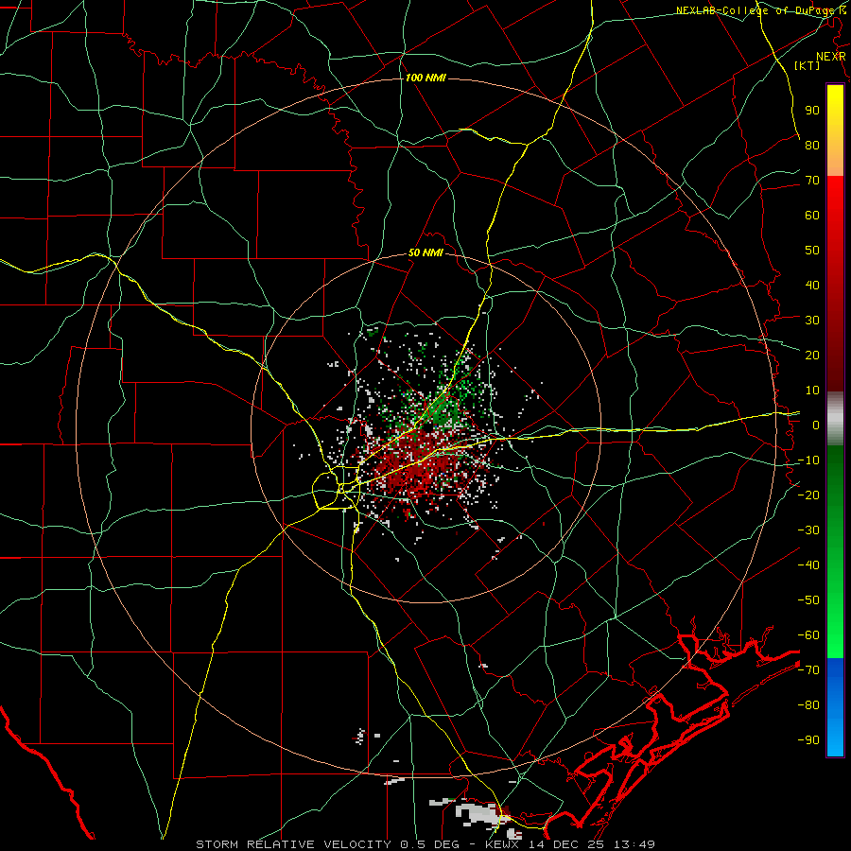Click the -10 value on the velocity scale
Viewport: 851px width, 851px height.
[808, 460]
